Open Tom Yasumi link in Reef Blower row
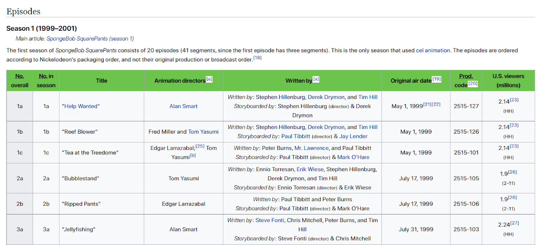 [204, 132]
